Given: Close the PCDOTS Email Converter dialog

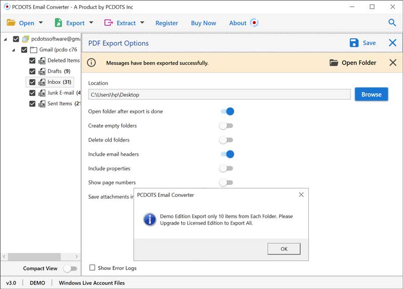Looking at the screenshot, I should click(301, 195).
